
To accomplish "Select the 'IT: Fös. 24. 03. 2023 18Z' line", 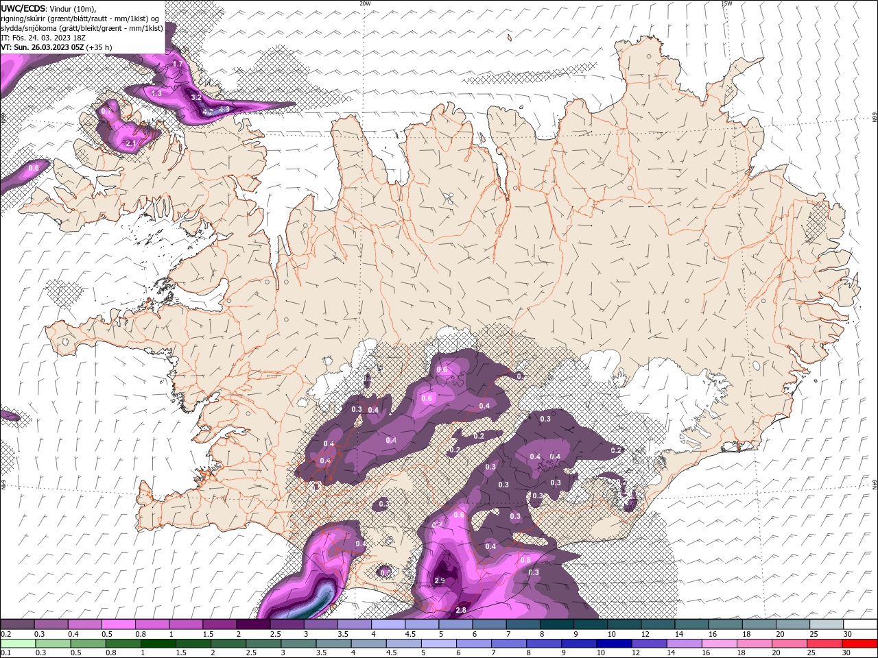I will click(x=43, y=38).
